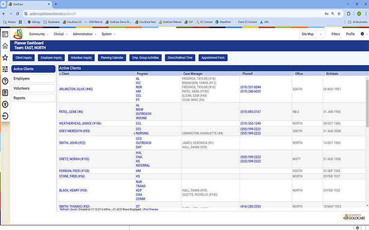Click the logout icon in sidebar

pyautogui.click(x=5, y=116)
